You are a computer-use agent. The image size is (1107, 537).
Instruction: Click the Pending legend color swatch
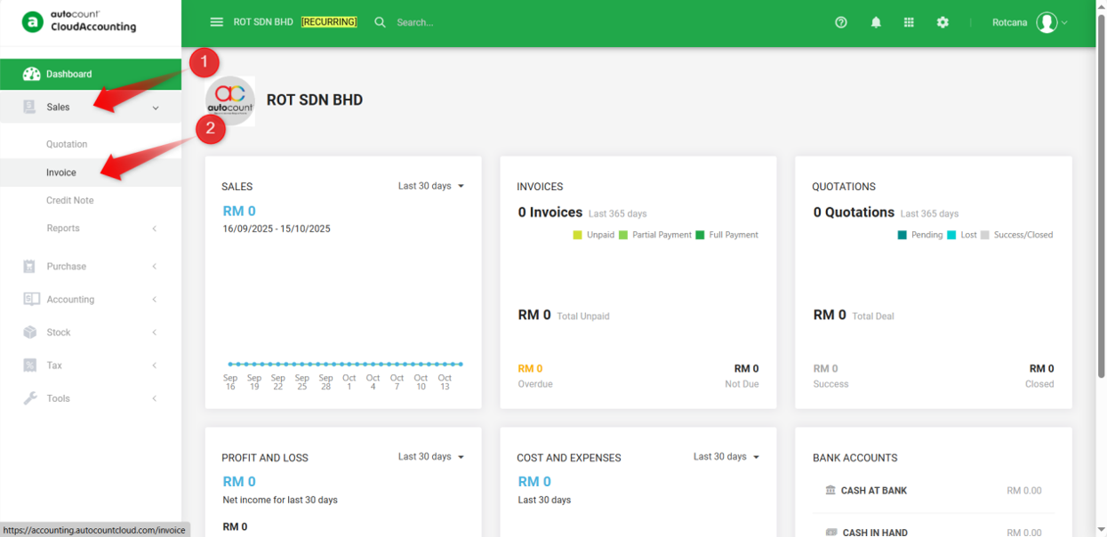tap(902, 235)
